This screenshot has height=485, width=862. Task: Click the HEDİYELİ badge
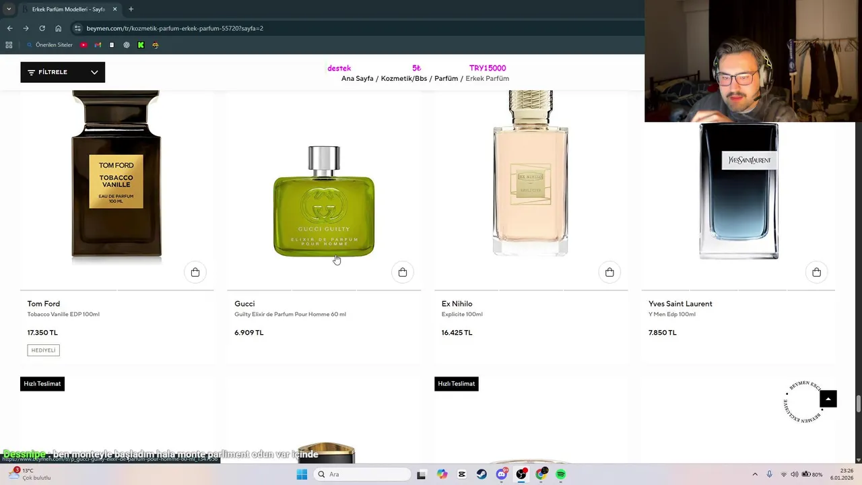44,350
